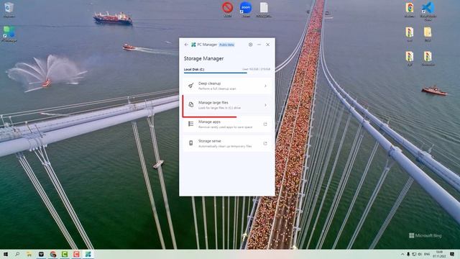Click the broom icon of Deep cleanup
The width and height of the screenshot is (460, 259).
coord(191,86)
